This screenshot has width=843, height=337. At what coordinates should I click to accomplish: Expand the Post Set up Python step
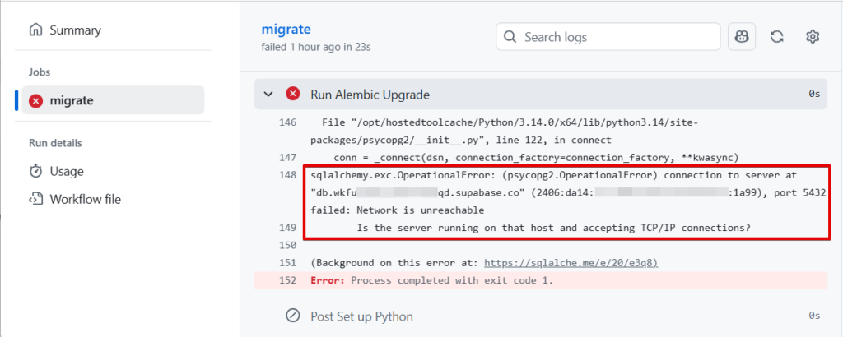point(361,316)
